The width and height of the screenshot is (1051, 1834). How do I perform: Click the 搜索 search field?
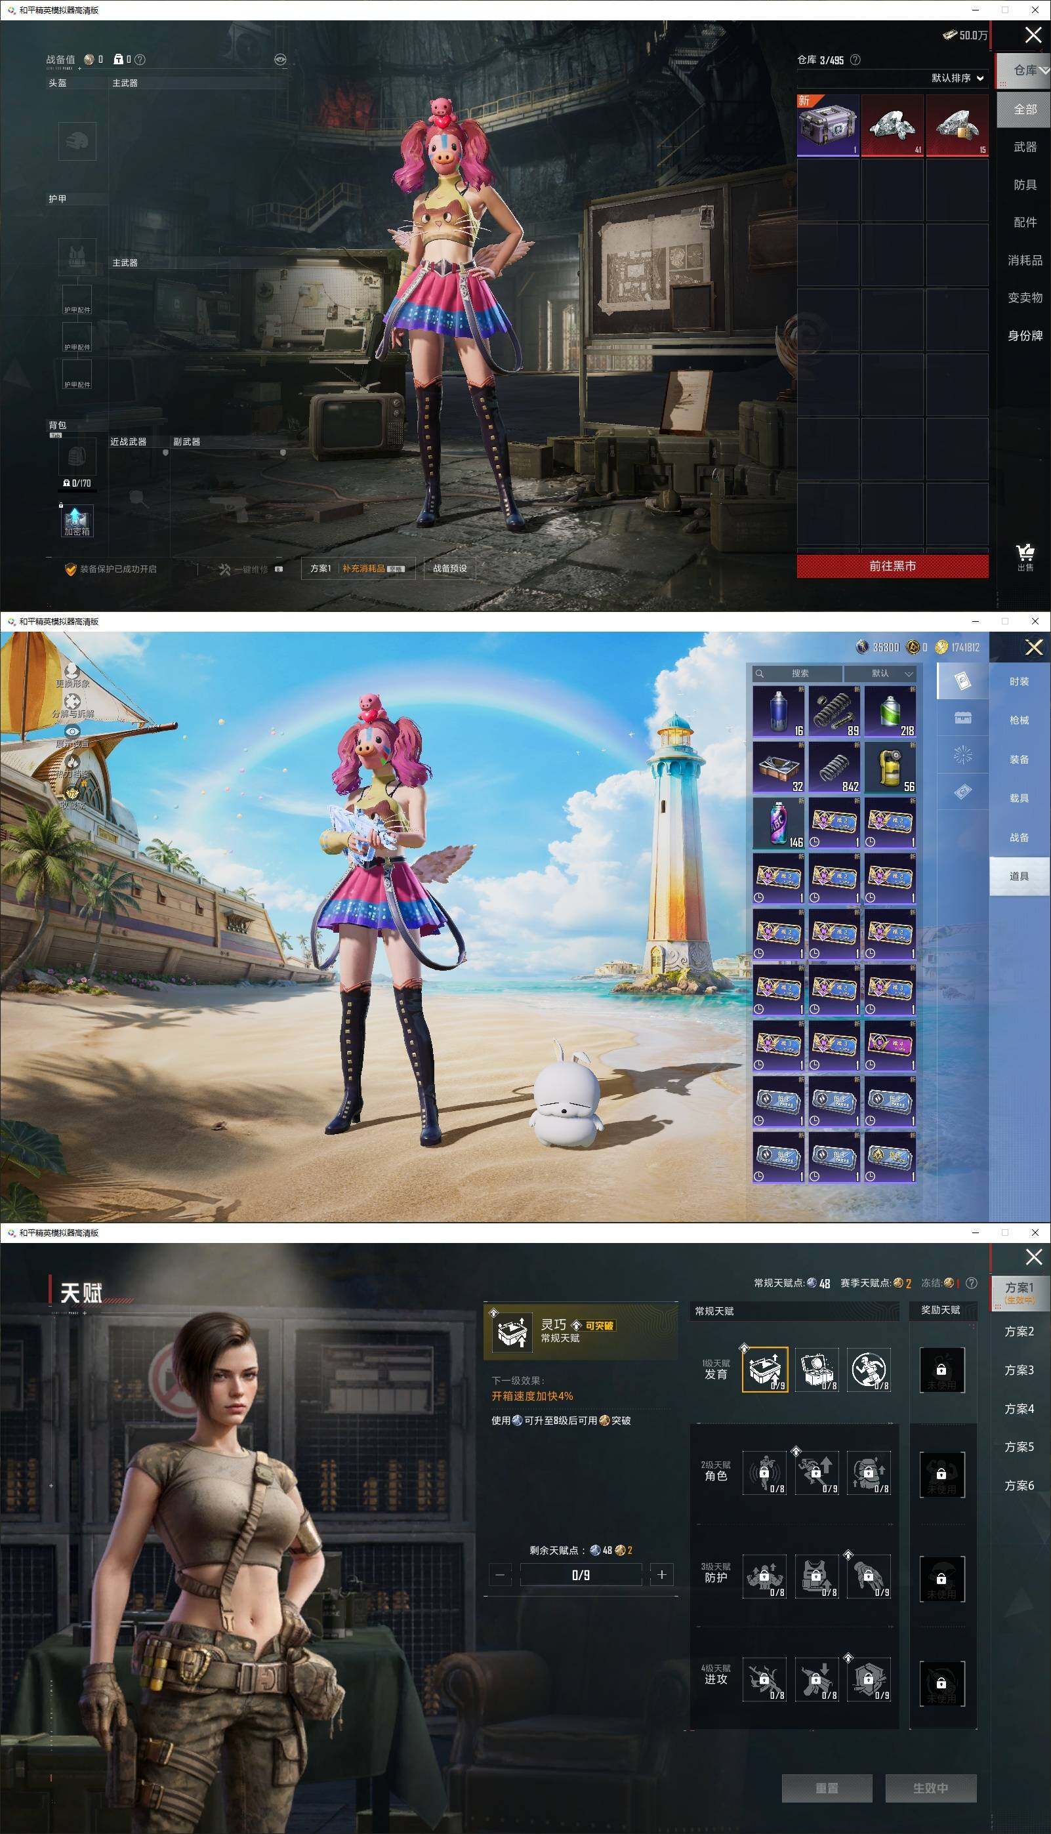point(796,673)
